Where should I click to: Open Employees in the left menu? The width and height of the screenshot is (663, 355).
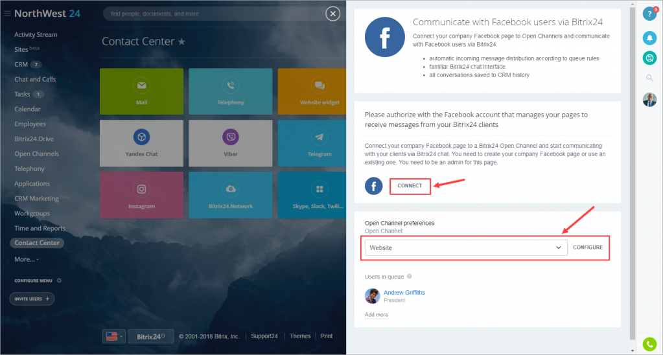[x=30, y=124]
